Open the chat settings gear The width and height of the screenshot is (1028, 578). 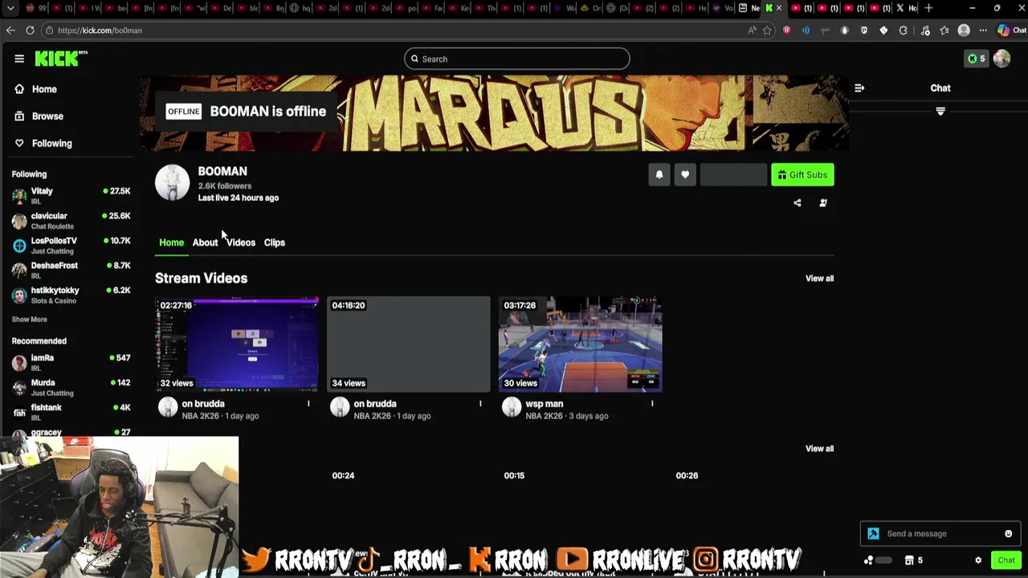[978, 560]
